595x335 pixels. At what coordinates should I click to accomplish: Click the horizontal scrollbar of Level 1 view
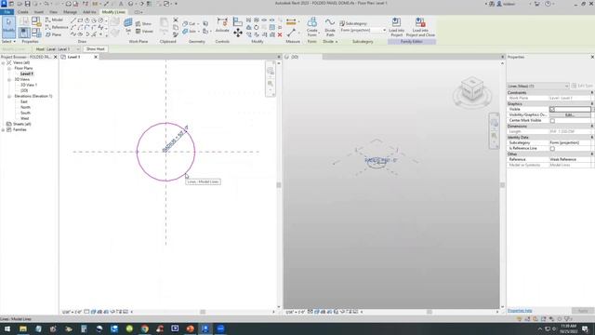[203, 312]
